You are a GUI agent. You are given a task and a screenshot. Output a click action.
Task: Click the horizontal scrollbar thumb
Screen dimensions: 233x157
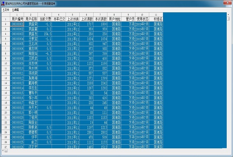pos(6,150)
